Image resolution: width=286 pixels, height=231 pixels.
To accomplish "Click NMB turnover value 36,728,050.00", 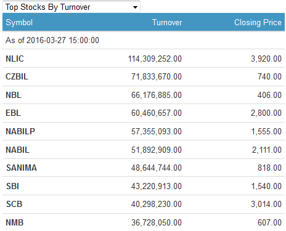I will tap(157, 222).
